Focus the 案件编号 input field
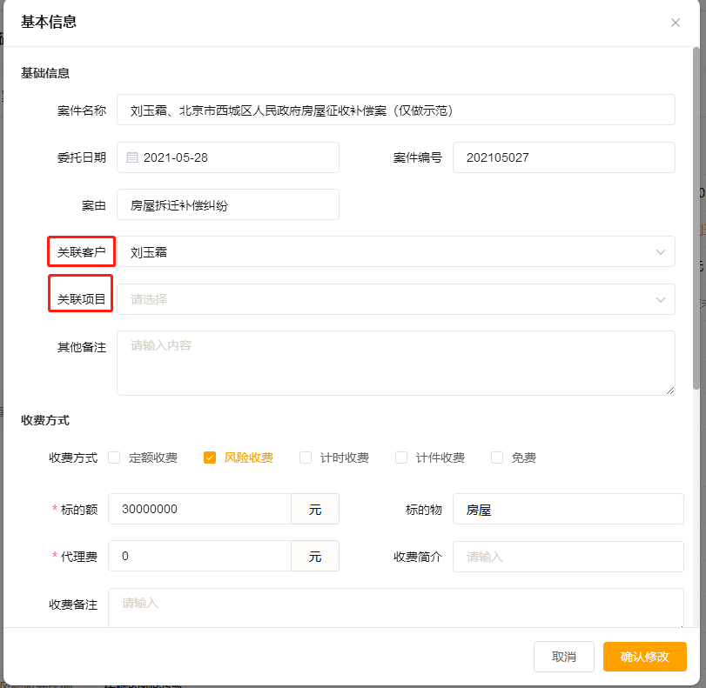 pyautogui.click(x=563, y=157)
